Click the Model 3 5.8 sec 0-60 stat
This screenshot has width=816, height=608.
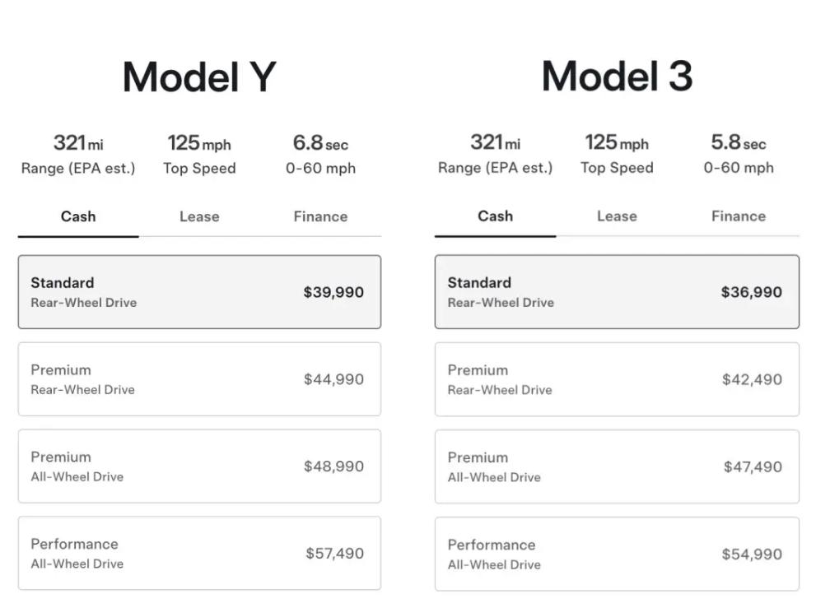point(738,154)
